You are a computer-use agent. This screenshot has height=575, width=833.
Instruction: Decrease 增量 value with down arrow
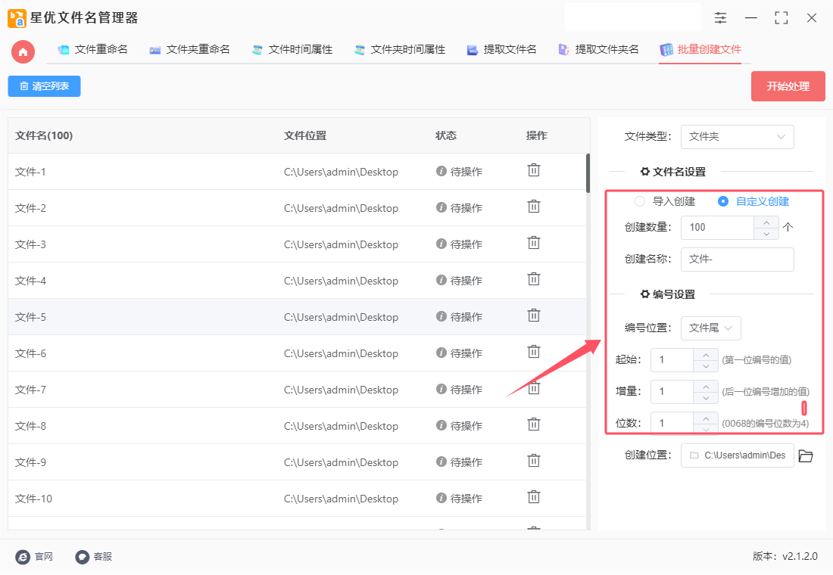click(706, 398)
